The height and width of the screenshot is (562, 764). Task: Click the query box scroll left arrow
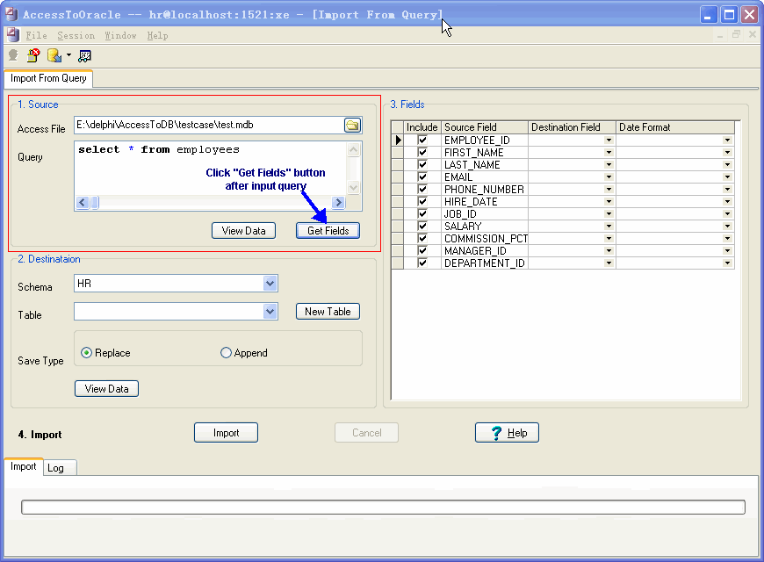tap(83, 202)
